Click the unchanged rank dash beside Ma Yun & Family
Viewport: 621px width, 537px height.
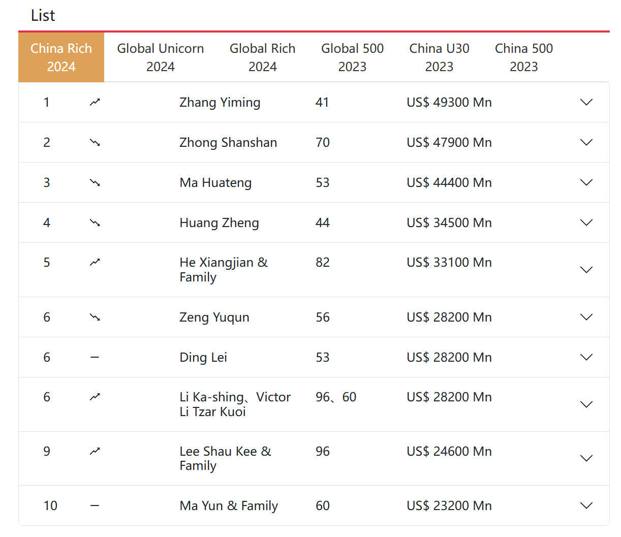(95, 506)
